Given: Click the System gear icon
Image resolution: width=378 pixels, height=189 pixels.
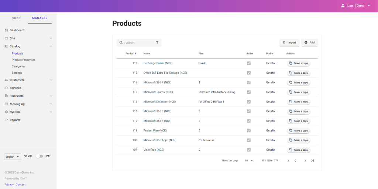Looking at the screenshot, I should click(7, 112).
